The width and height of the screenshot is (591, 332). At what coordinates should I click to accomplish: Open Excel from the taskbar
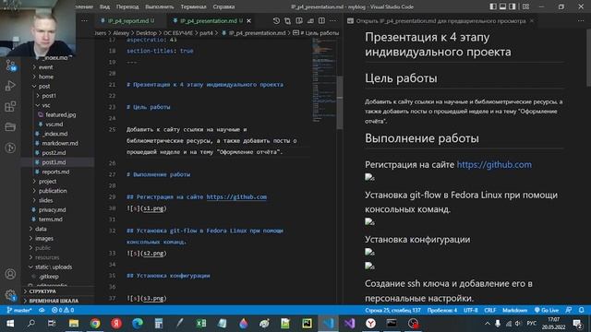click(x=201, y=324)
